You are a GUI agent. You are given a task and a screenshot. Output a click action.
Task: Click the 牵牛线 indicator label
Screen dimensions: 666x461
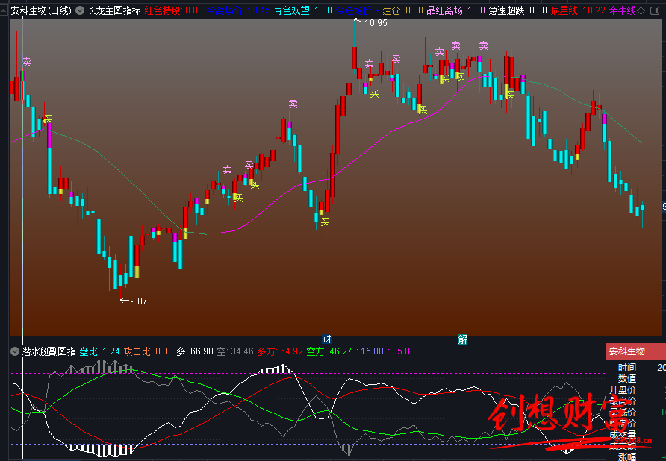[x=622, y=10]
